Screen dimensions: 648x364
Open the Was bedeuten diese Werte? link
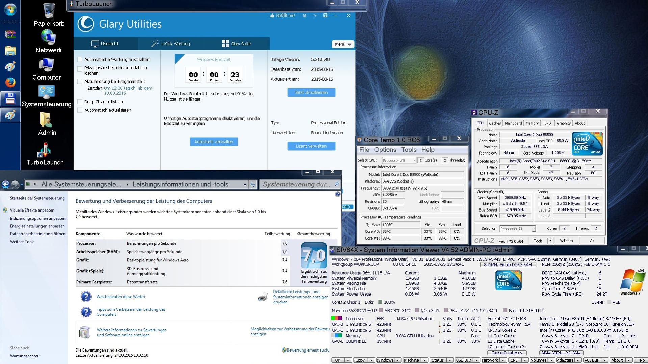coord(121,297)
